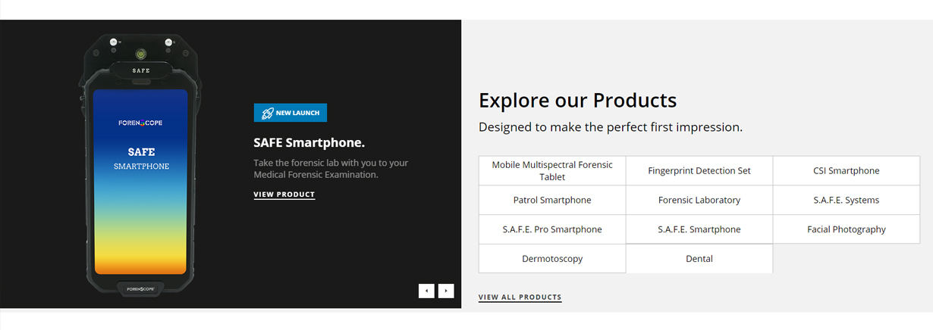Choose the S.A.F.E. Systems tab
The width and height of the screenshot is (933, 330).
847,200
